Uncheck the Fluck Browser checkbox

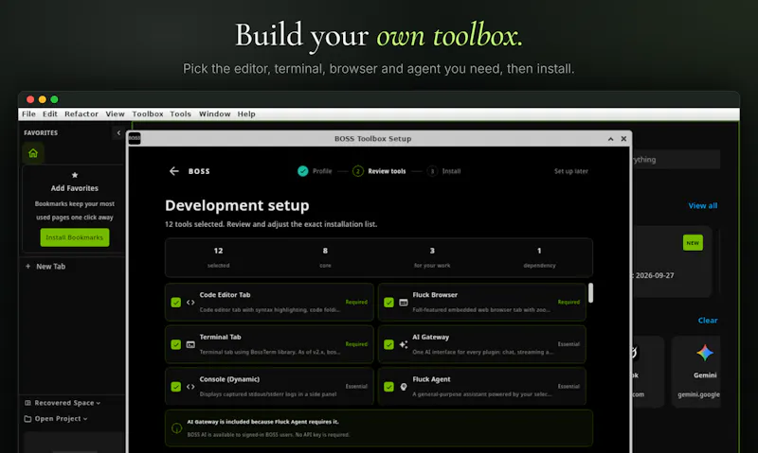[388, 303]
